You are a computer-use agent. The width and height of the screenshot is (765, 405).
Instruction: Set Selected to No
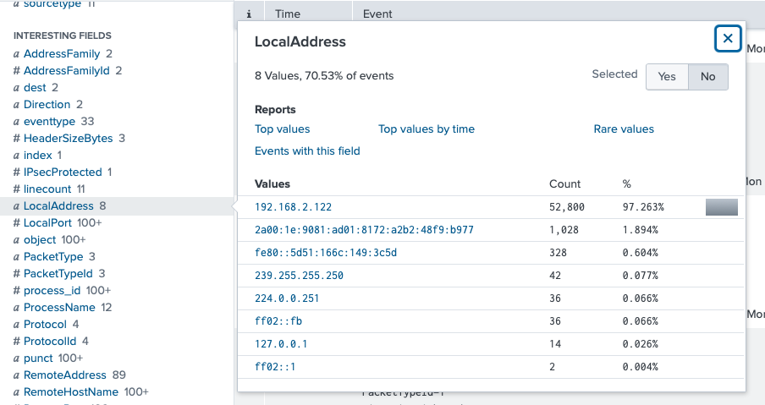(x=708, y=76)
